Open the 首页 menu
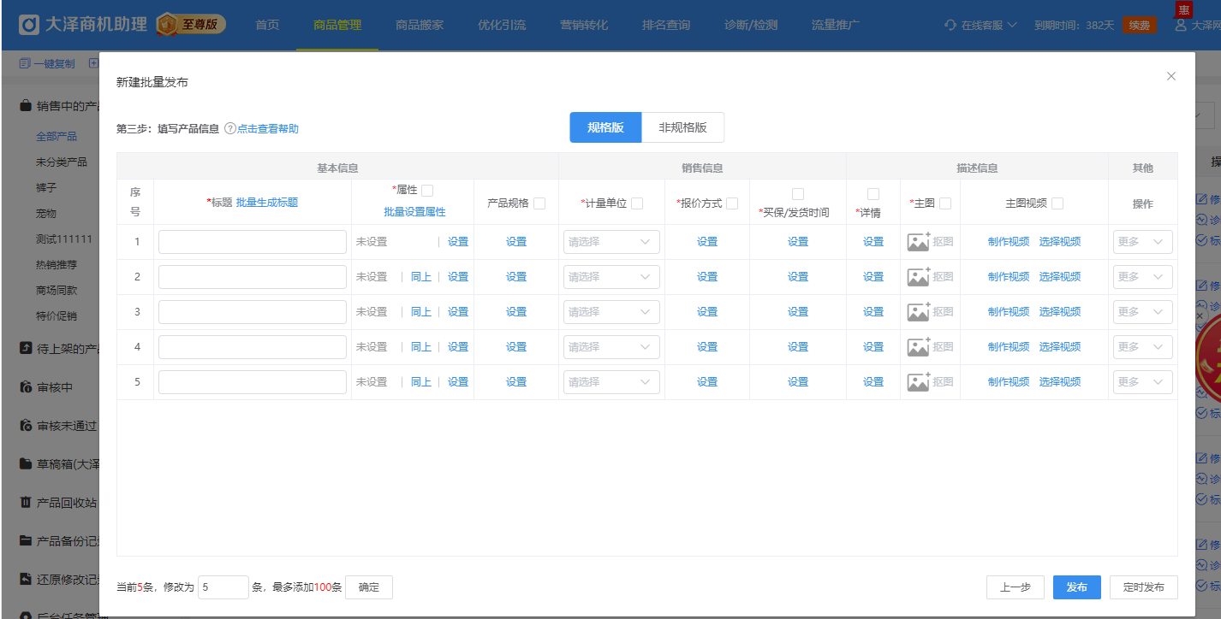The image size is (1221, 619). (267, 25)
